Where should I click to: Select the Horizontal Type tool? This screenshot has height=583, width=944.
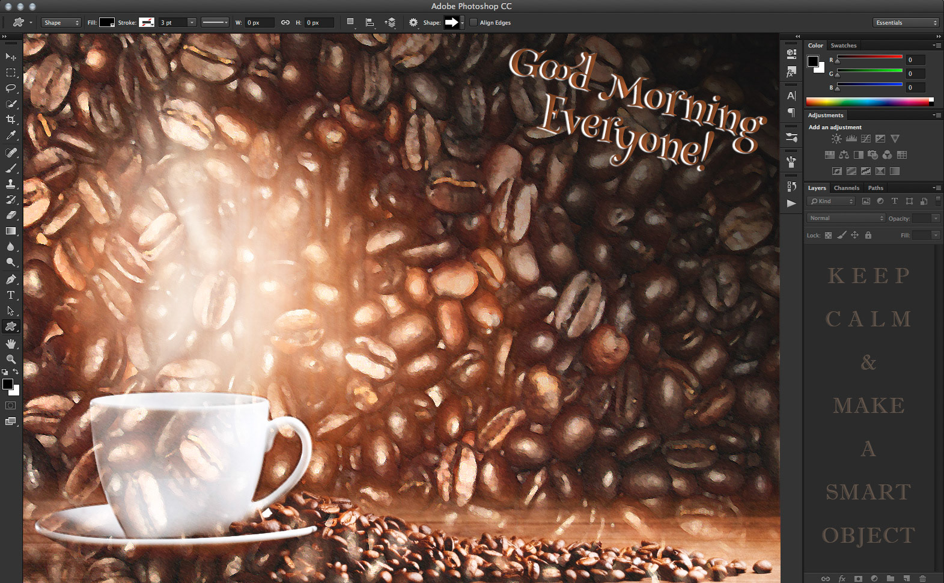coord(11,295)
